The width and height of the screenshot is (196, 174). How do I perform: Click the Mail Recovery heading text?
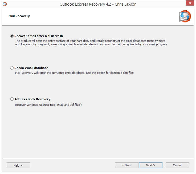tap(19, 16)
